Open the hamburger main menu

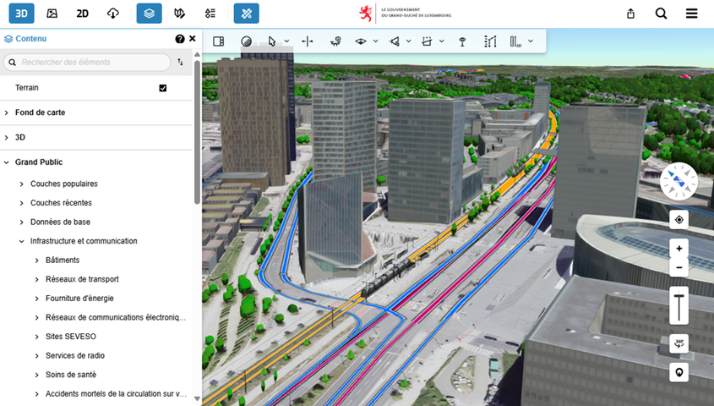tap(691, 14)
